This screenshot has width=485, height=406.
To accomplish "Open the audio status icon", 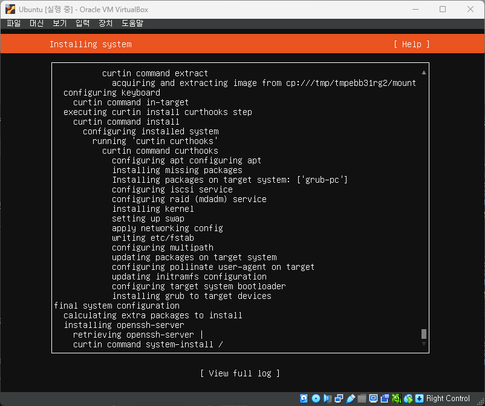I will click(x=327, y=398).
